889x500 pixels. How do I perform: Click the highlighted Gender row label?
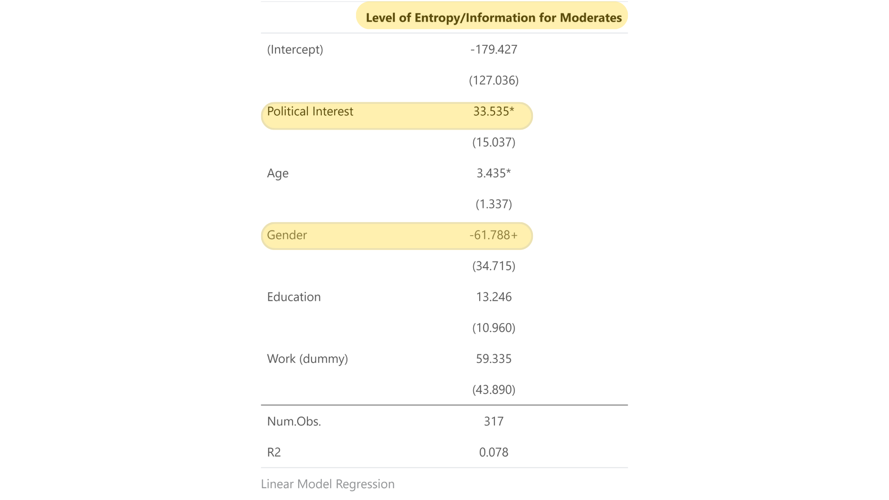coord(287,235)
